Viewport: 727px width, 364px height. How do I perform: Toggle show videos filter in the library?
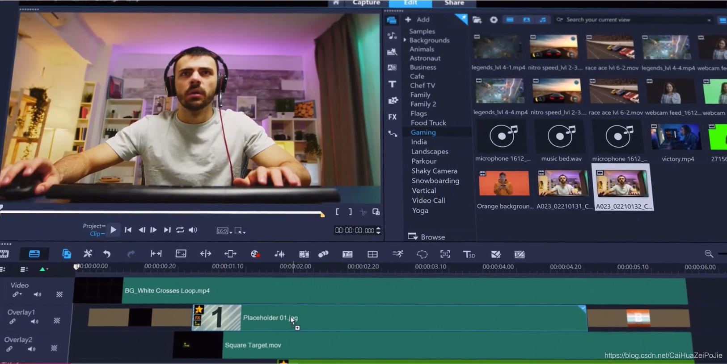point(510,20)
